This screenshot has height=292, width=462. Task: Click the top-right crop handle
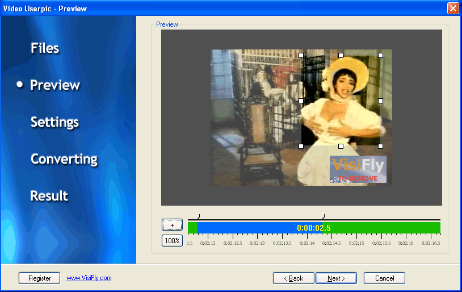tap(380, 55)
